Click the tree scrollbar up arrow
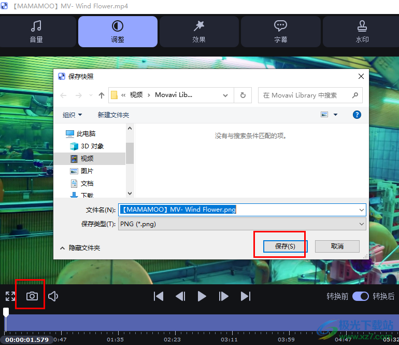 pyautogui.click(x=130, y=128)
